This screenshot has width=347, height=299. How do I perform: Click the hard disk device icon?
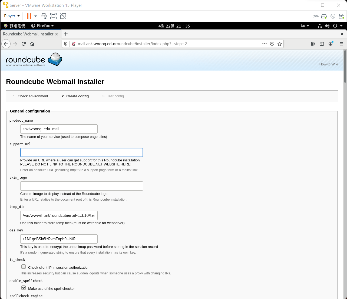coord(324,16)
